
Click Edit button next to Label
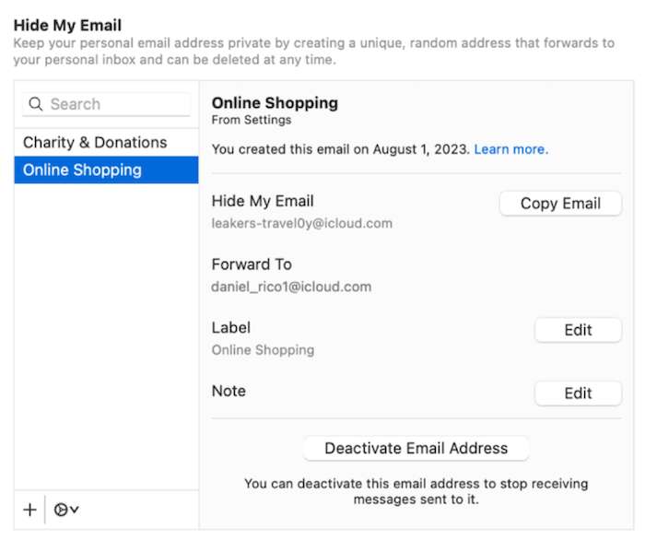[x=578, y=330]
